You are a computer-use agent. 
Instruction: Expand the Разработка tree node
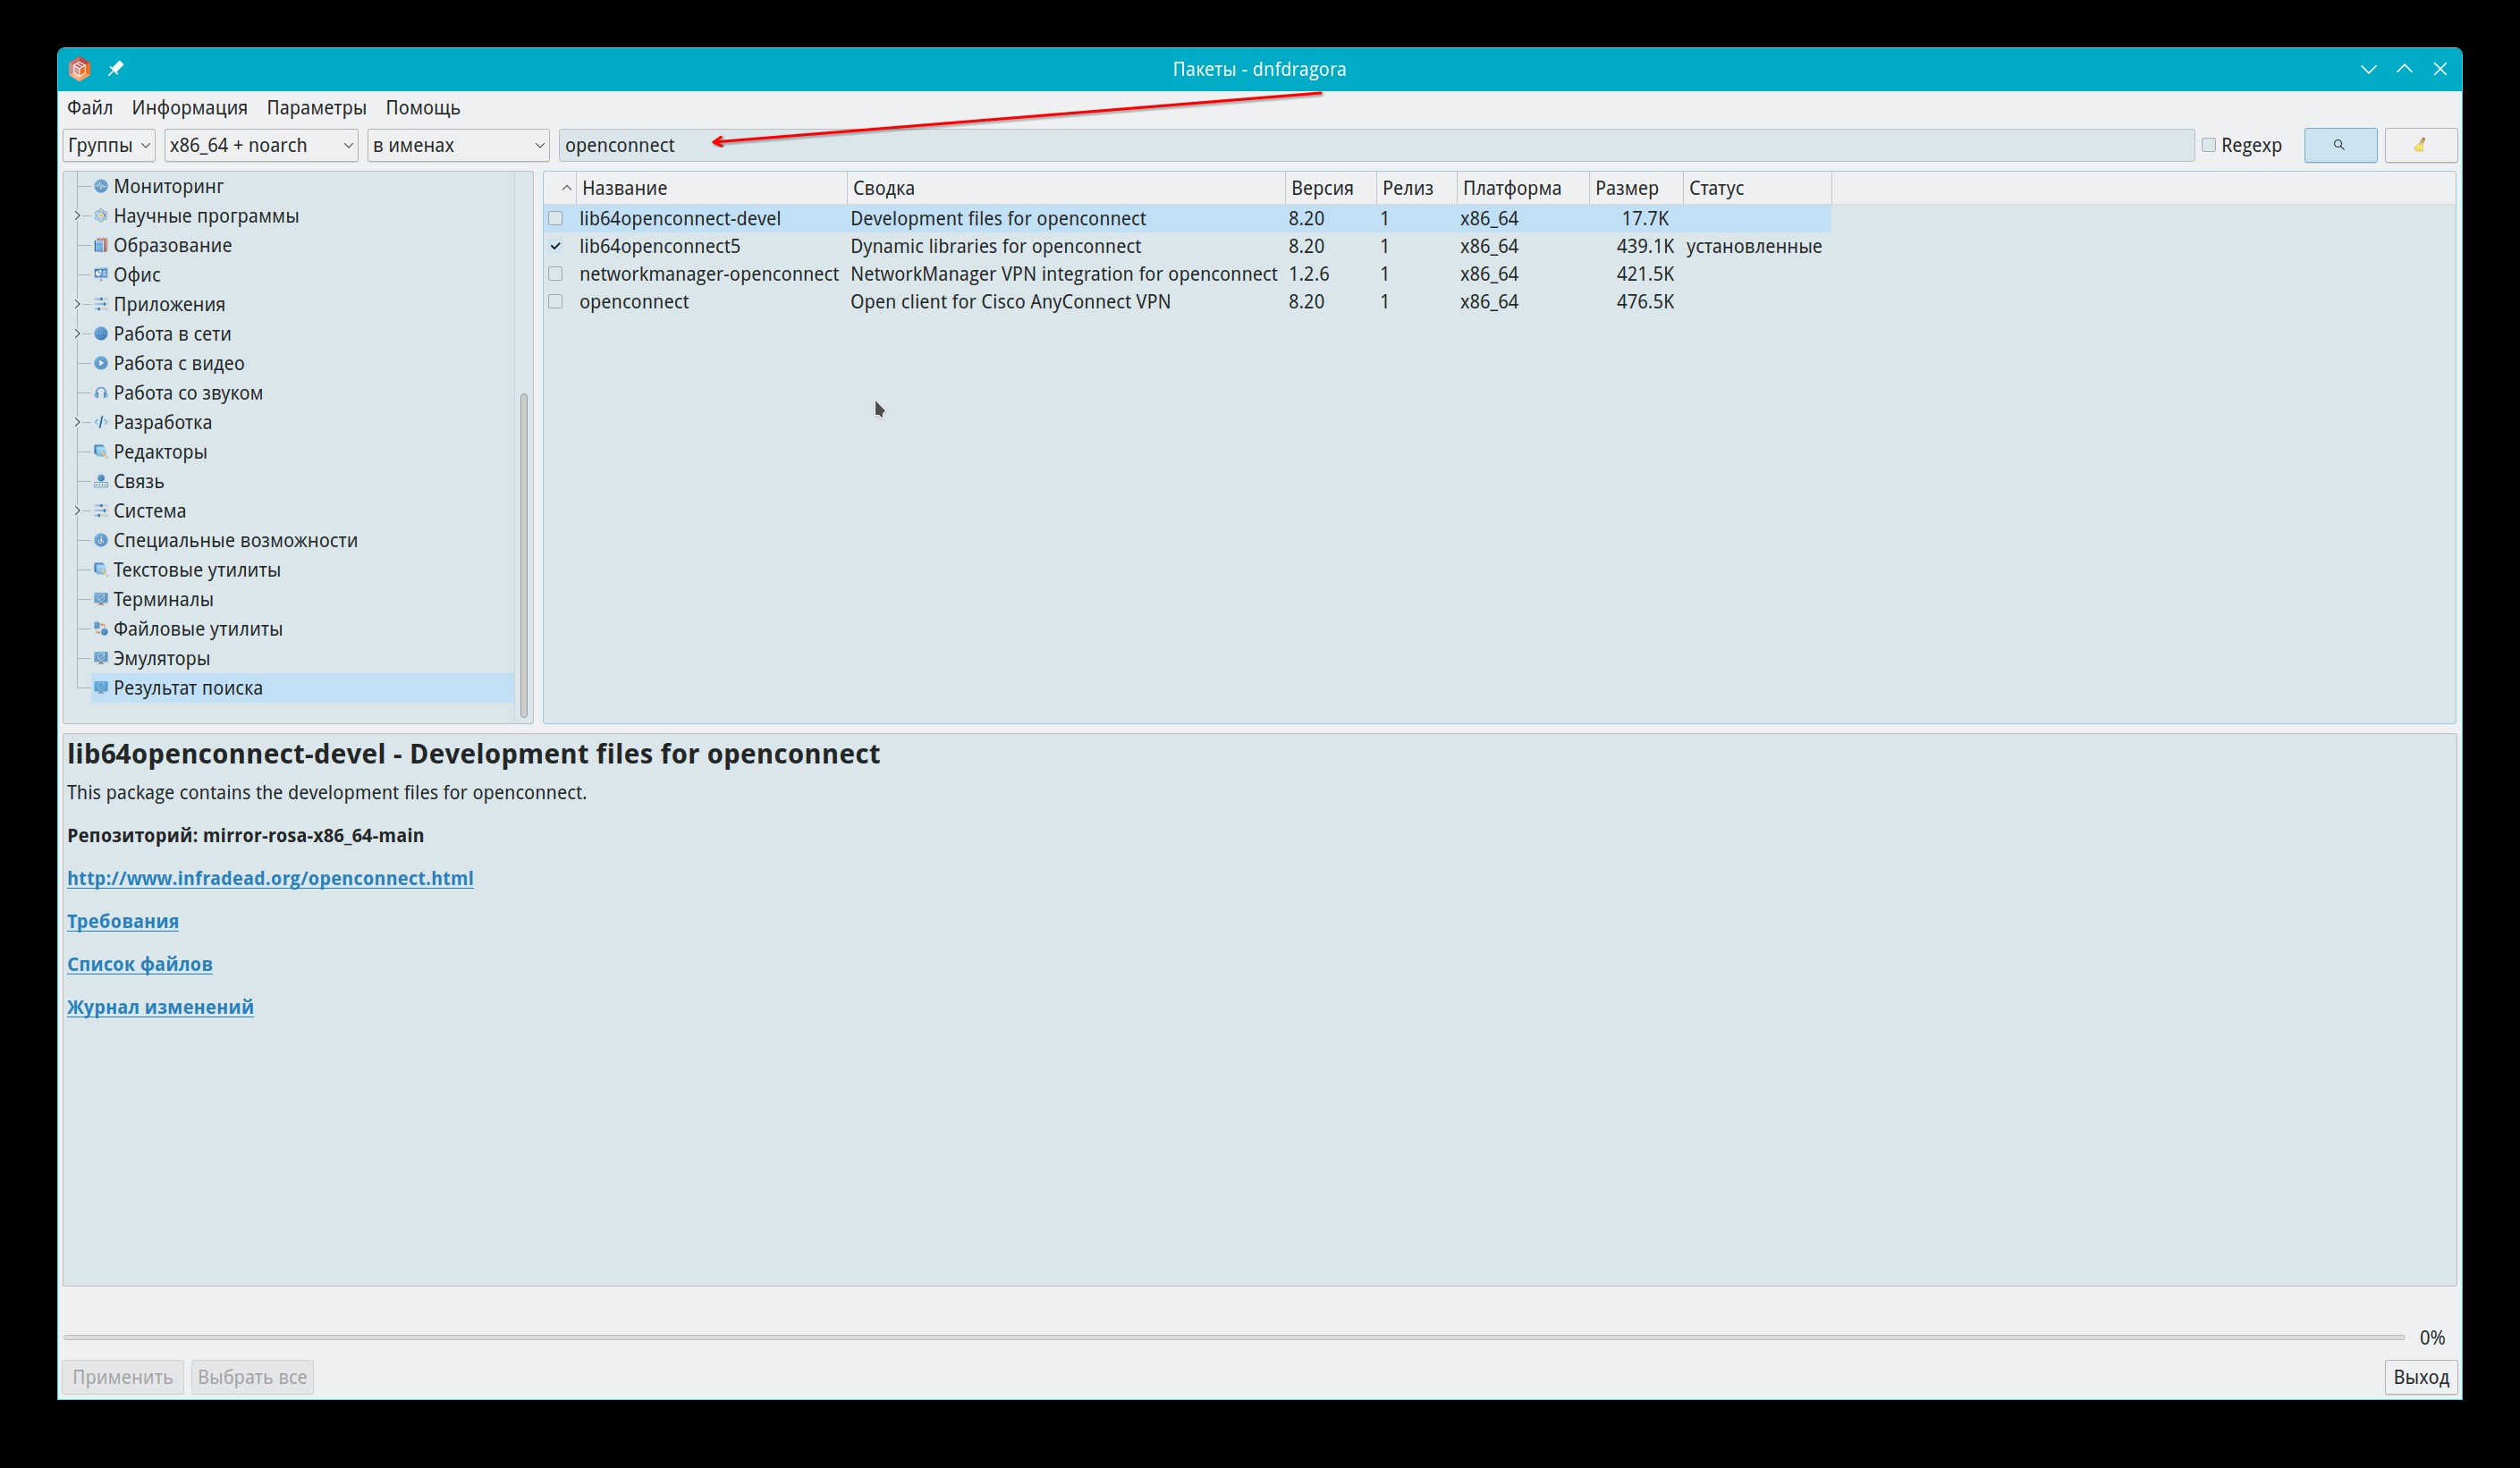pos(78,422)
